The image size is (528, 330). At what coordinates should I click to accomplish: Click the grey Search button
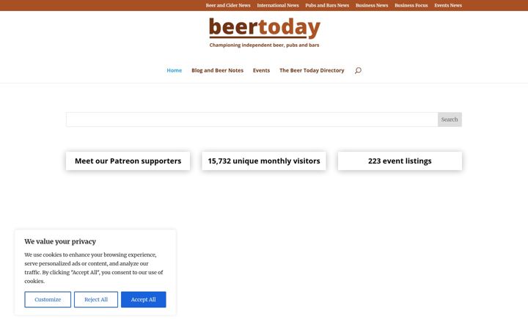click(450, 120)
